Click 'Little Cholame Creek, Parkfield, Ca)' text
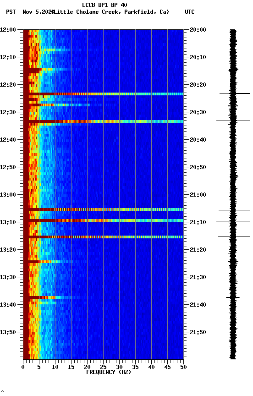This screenshot has width=253, height=396. 111,12
